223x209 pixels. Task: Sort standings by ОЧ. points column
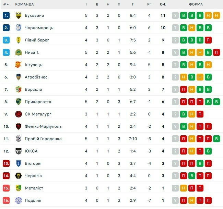pyautogui.click(x=163, y=4)
